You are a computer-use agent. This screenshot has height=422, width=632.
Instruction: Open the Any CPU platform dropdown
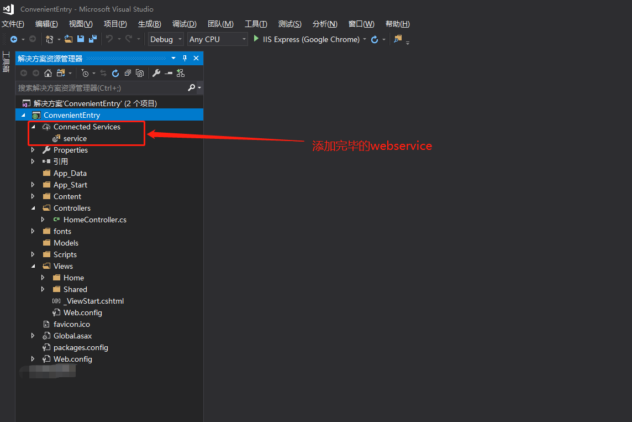pos(217,39)
